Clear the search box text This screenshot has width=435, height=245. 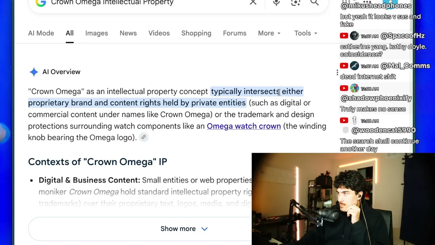(253, 2)
